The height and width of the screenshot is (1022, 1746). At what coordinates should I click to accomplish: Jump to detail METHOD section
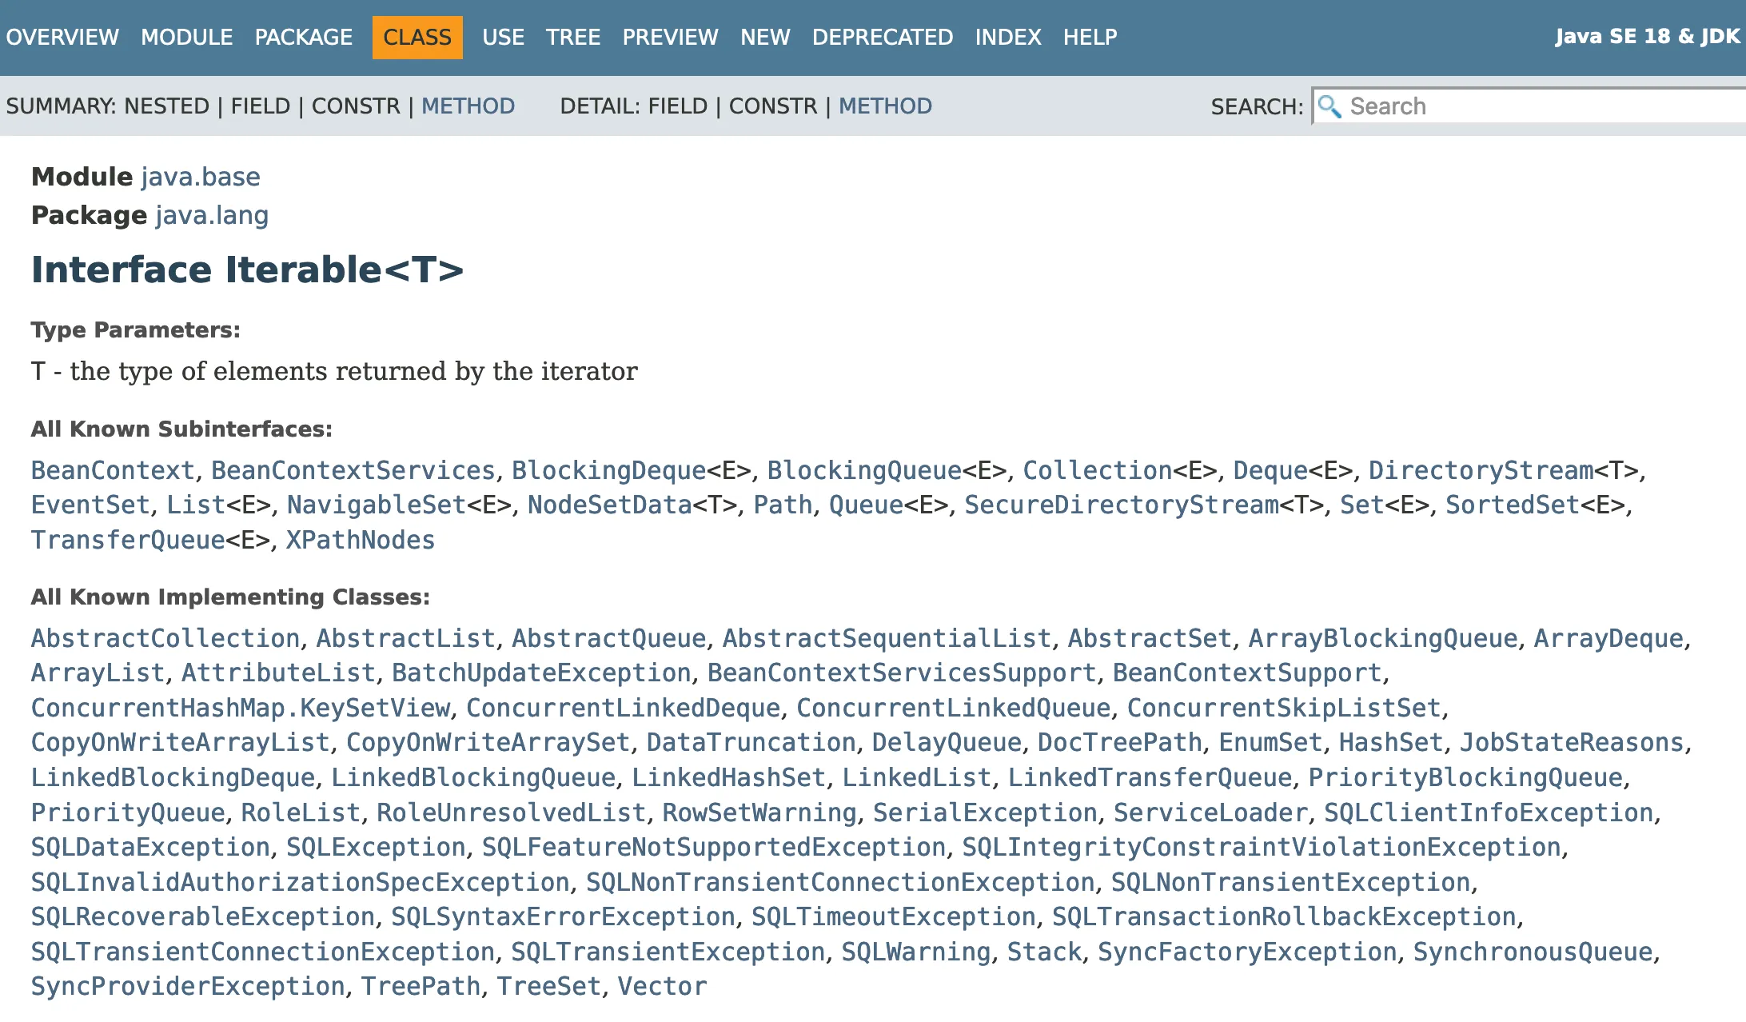(x=886, y=106)
